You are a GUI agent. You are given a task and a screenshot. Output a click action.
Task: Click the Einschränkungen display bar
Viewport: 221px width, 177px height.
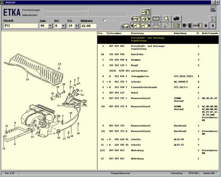(66, 10)
